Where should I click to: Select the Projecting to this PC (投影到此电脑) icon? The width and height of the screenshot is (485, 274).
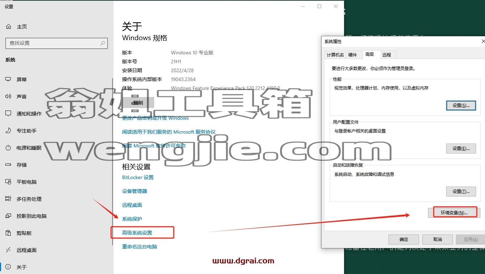click(x=8, y=216)
